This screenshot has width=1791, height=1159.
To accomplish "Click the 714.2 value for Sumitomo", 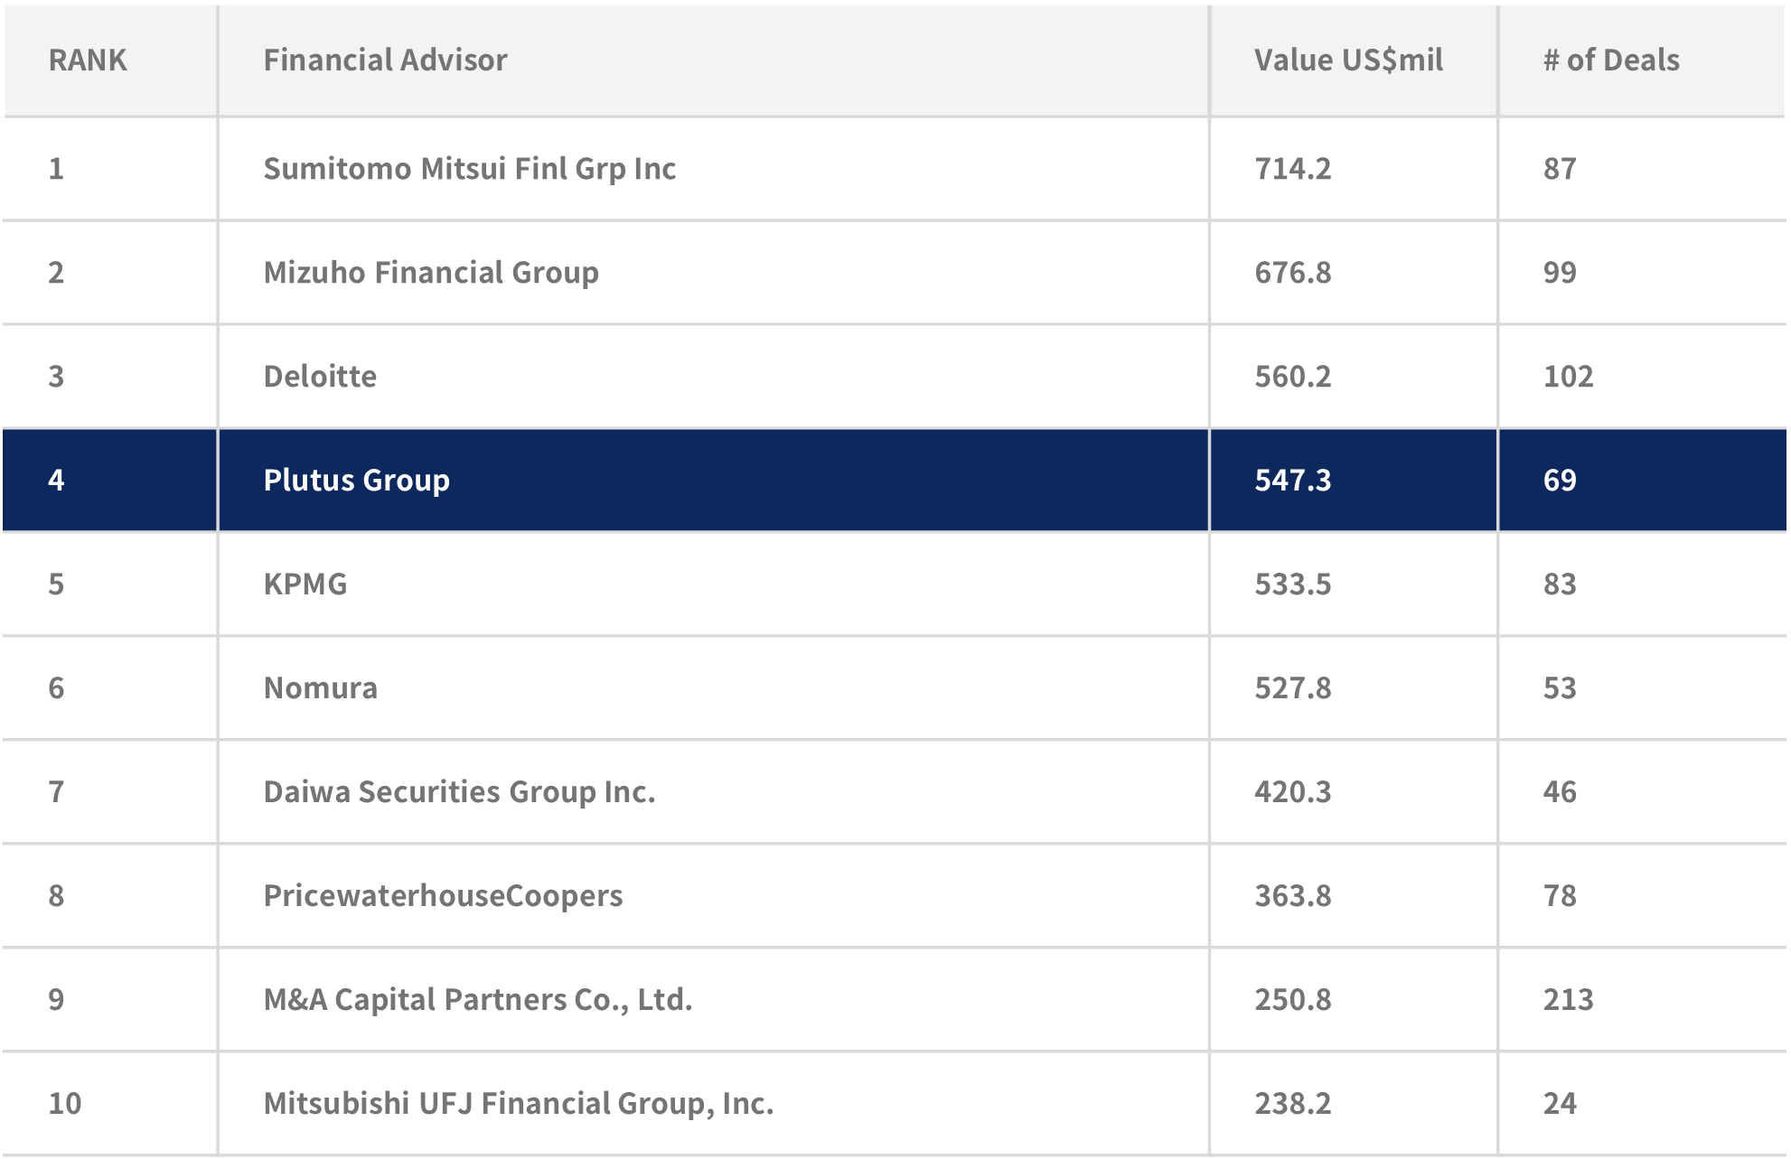I will 1292,169.
